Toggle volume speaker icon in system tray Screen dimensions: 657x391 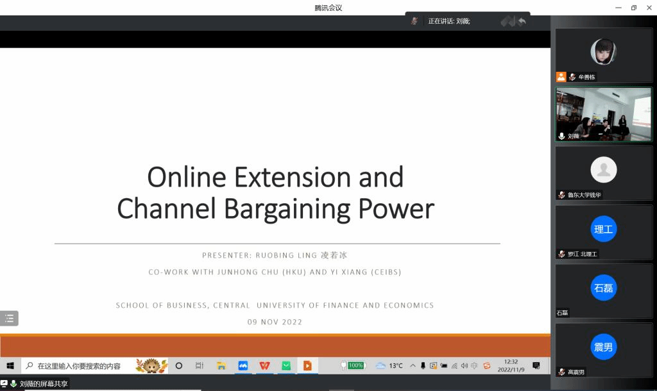tap(465, 365)
